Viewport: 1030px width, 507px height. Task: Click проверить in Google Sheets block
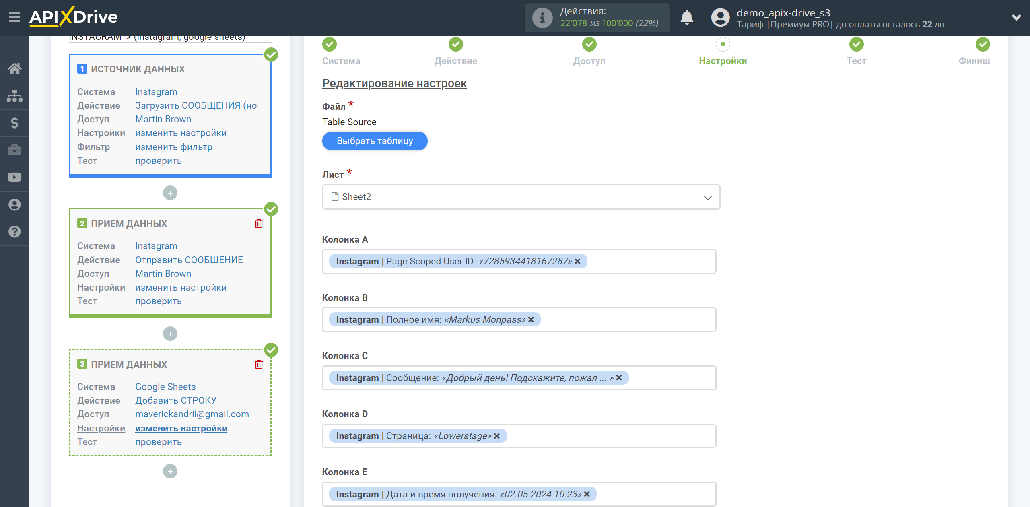(158, 442)
